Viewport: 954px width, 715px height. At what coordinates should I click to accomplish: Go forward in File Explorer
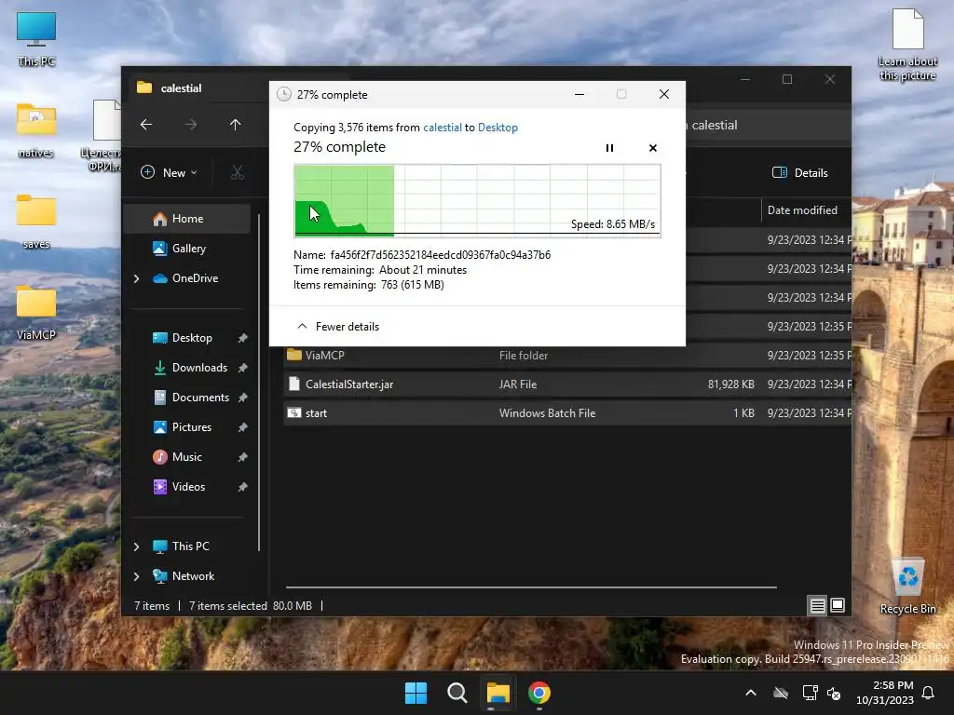(191, 125)
